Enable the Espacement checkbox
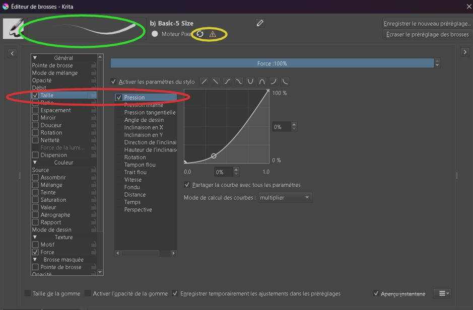Image resolution: width=473 pixels, height=310 pixels. pyautogui.click(x=35, y=110)
